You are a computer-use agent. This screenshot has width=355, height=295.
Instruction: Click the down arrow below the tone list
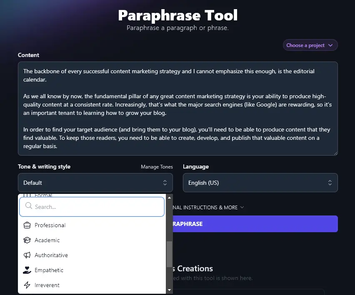click(169, 290)
